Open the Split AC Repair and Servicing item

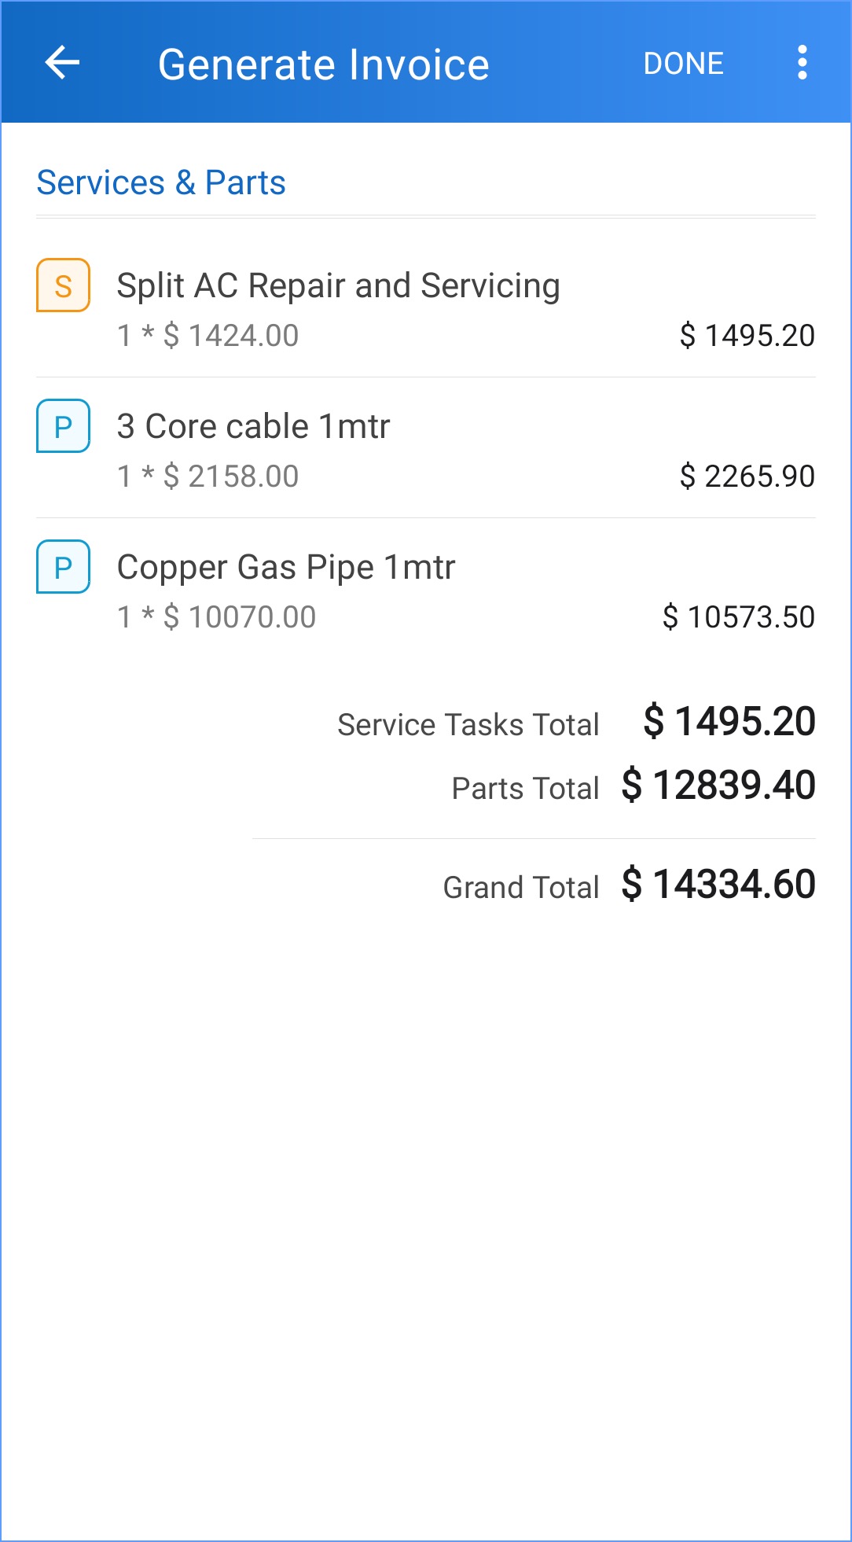coord(338,285)
